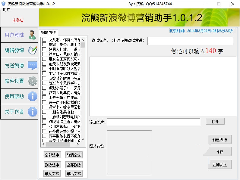The height and width of the screenshot is (180, 240).
Task: Check the box for 我炒菜的时候 row
Action: point(44,78)
